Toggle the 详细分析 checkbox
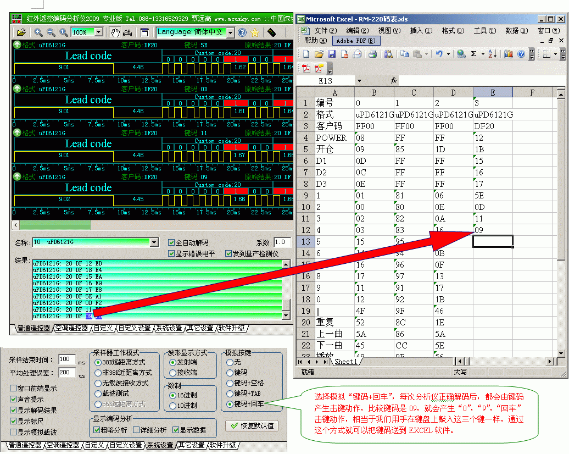 (136, 430)
